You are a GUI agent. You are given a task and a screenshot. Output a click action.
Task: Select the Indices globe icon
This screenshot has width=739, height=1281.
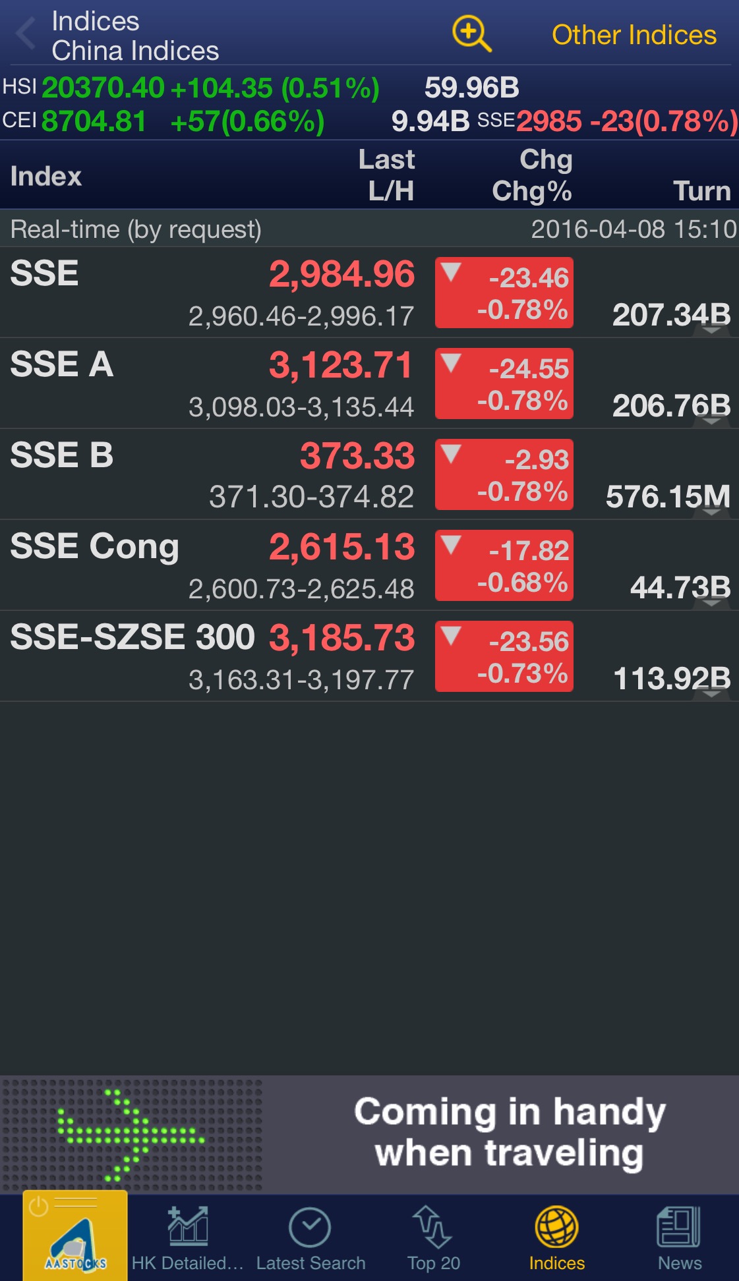coord(556,1227)
